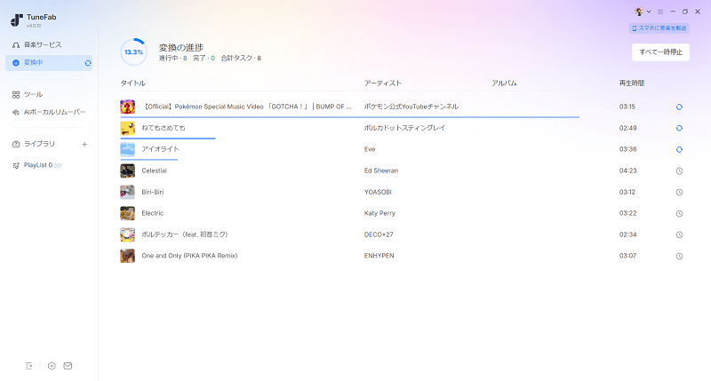Select One and Only (PIKA PIKA Remix) title

point(189,256)
